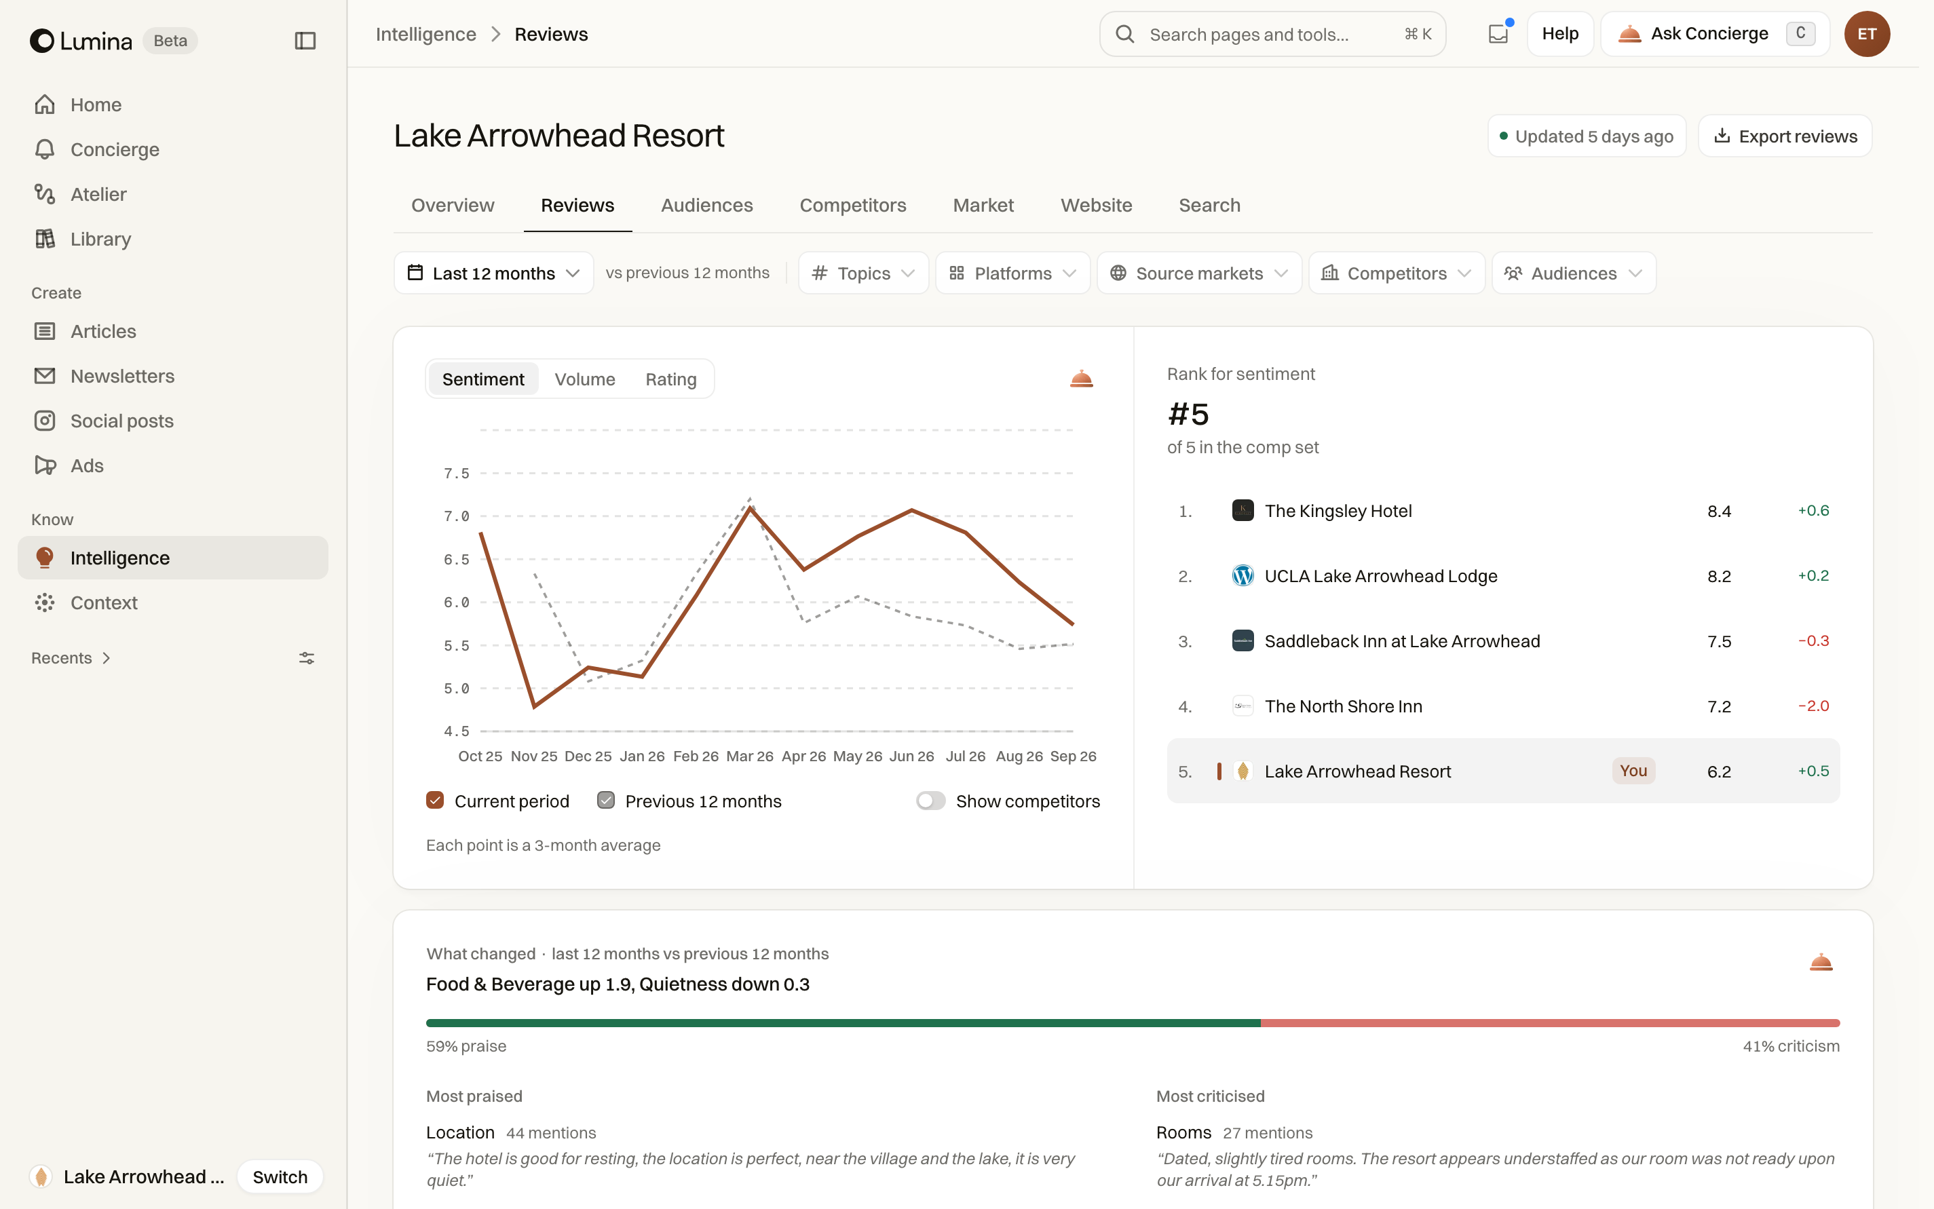Click the Ask Concierge button

[1715, 34]
